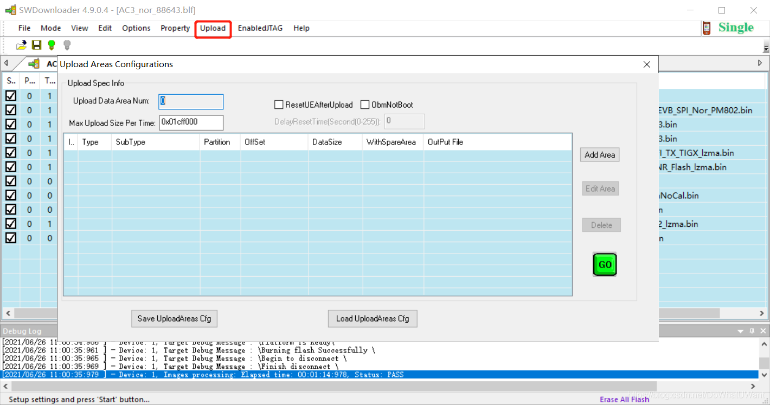Click the DataSize column header

(335, 142)
